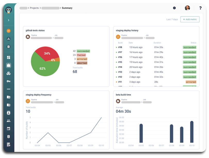The image size is (209, 158).
Task: Change the Last 7 days time range
Action: [x=172, y=20]
